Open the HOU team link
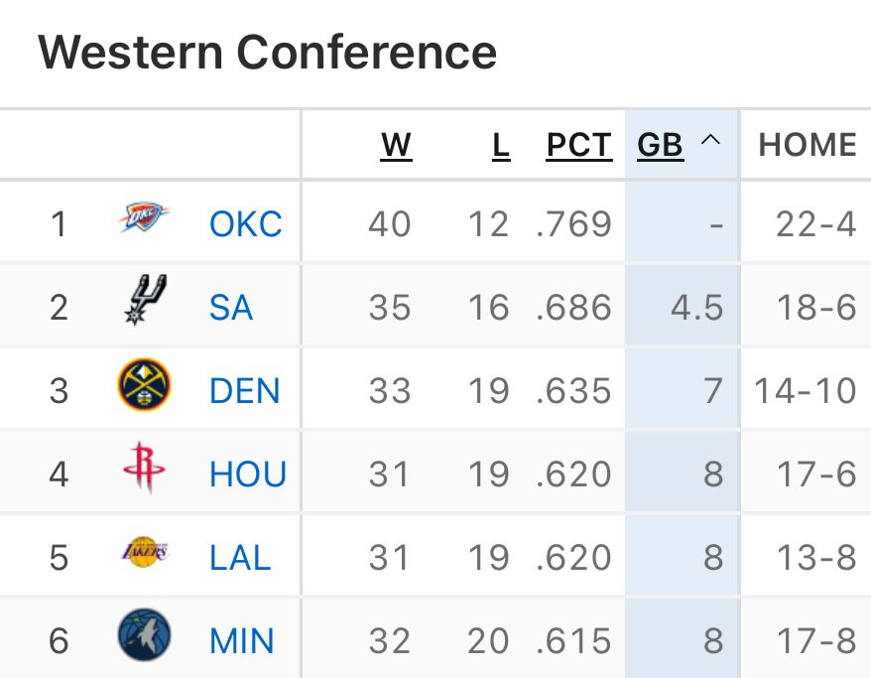871x678 pixels. (248, 475)
